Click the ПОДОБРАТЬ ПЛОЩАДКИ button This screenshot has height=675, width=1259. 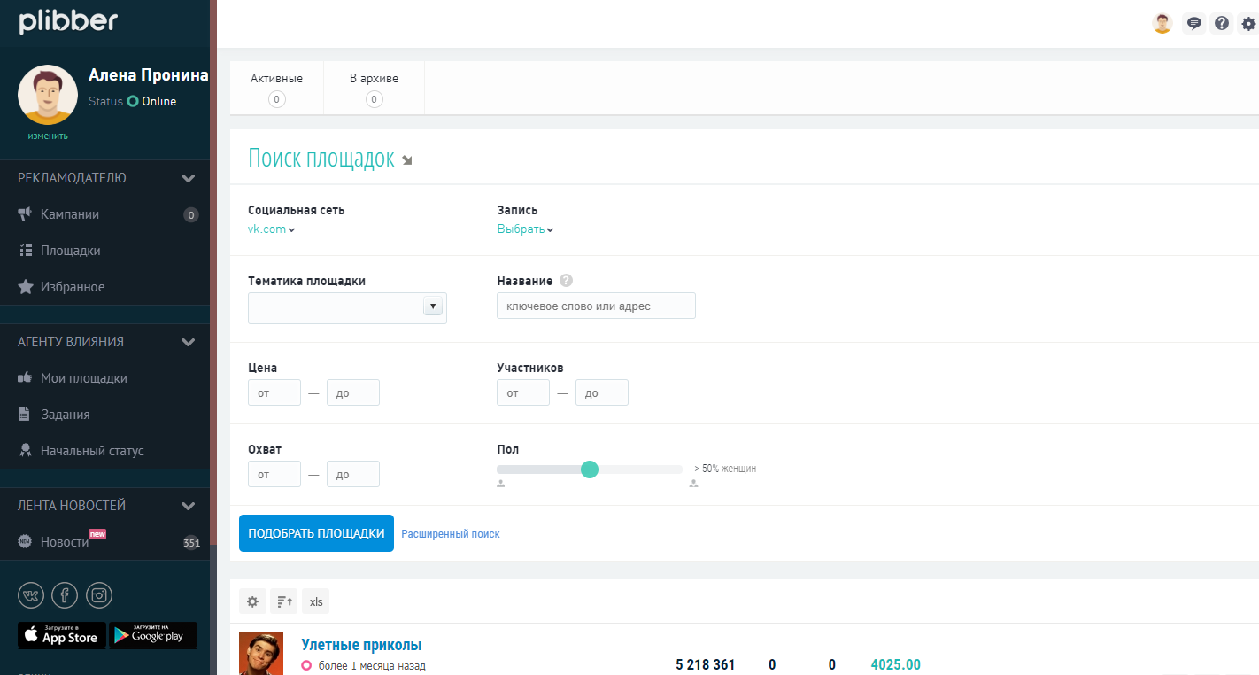pos(316,533)
